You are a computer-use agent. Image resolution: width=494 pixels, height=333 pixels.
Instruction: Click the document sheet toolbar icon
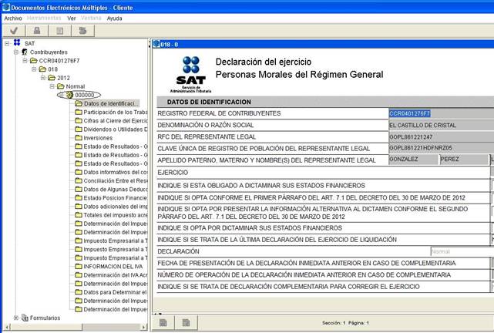[59, 31]
